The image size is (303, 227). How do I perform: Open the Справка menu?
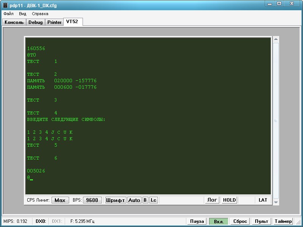click(40, 14)
